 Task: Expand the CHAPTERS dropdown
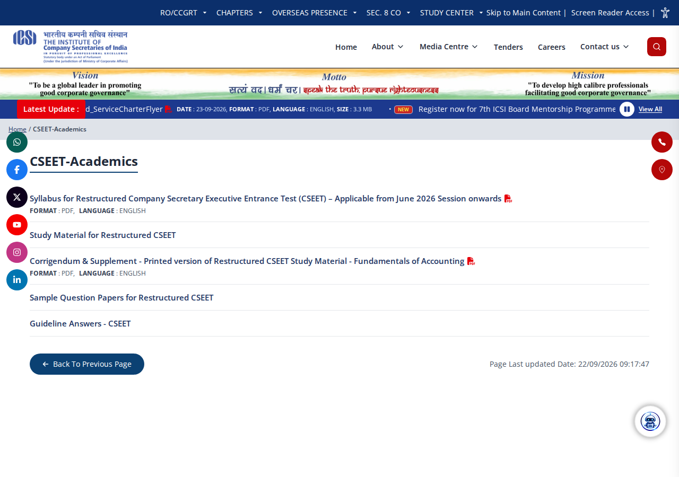click(x=239, y=13)
